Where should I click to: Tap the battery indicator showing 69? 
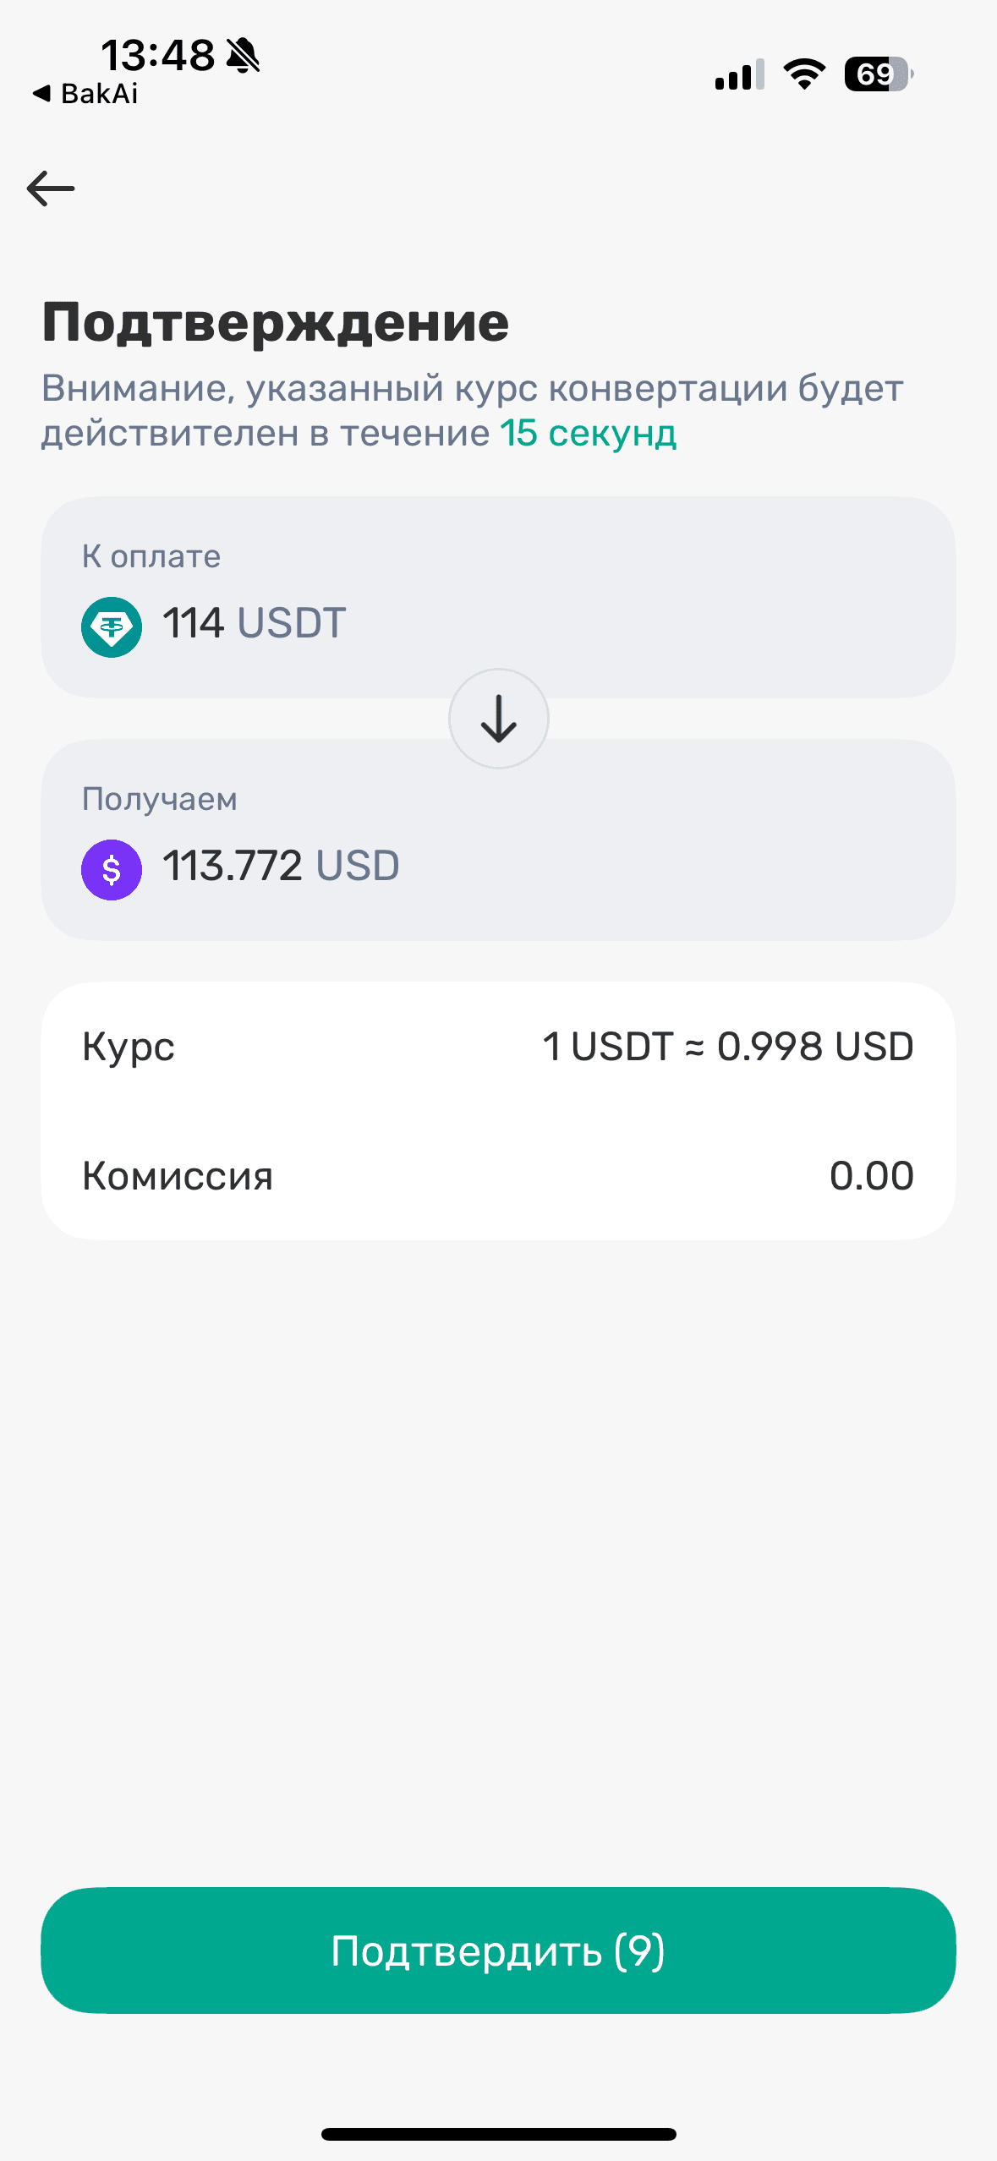point(879,74)
